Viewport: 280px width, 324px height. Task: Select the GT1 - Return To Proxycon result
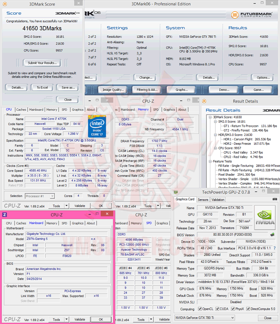click(x=250, y=126)
